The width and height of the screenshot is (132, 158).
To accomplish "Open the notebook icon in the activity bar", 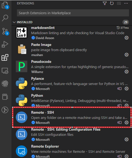I will [5, 97].
